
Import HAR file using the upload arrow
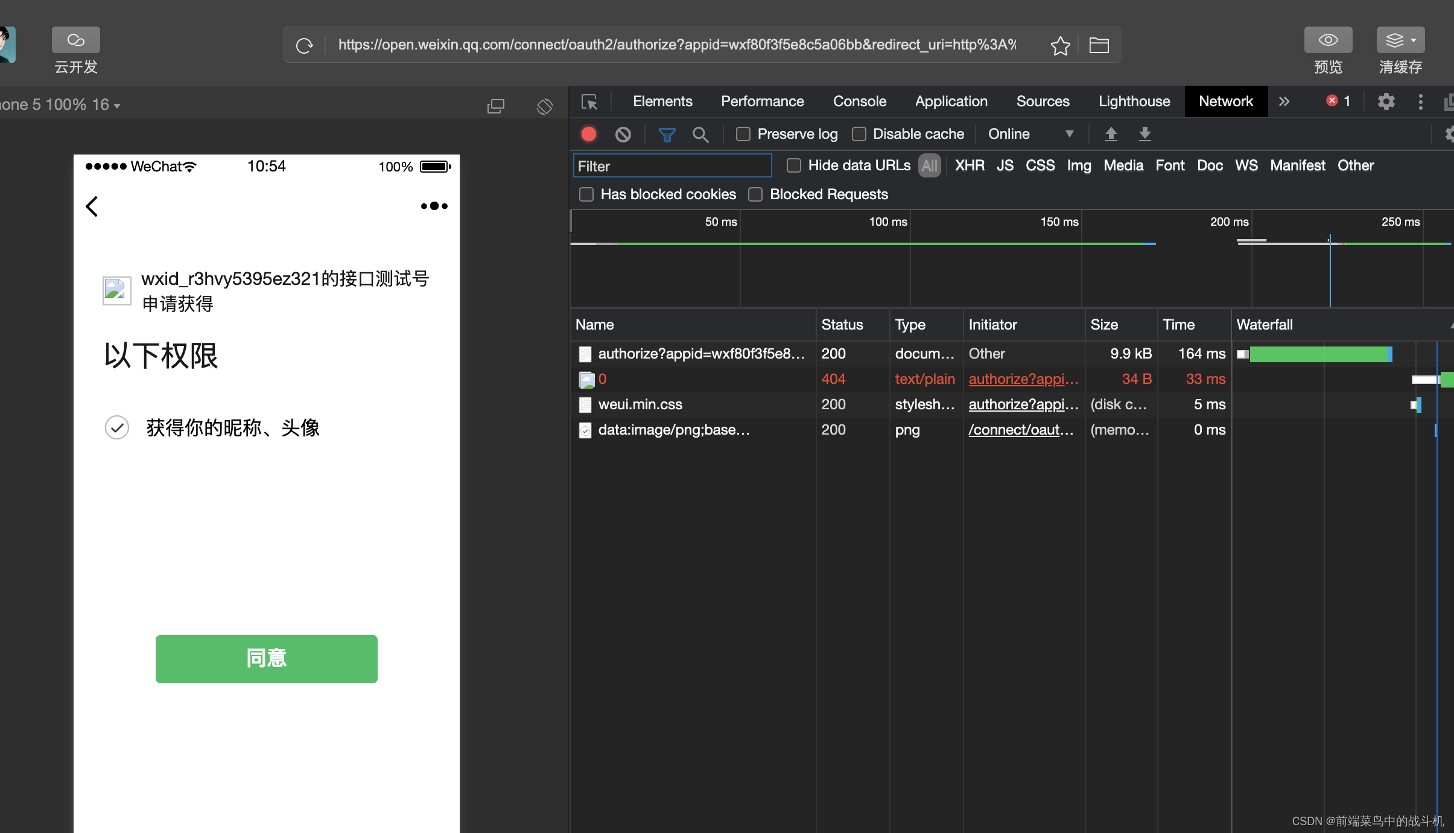coord(1111,134)
